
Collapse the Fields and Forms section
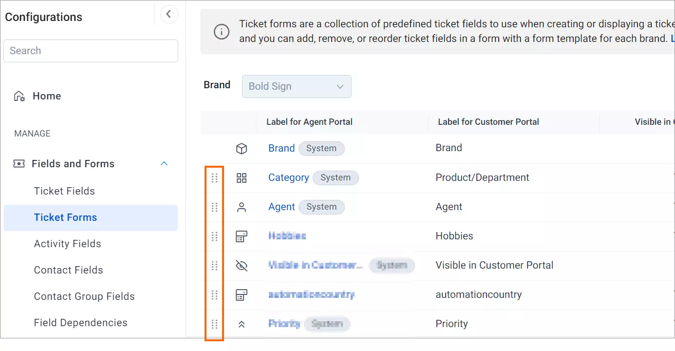tap(164, 164)
